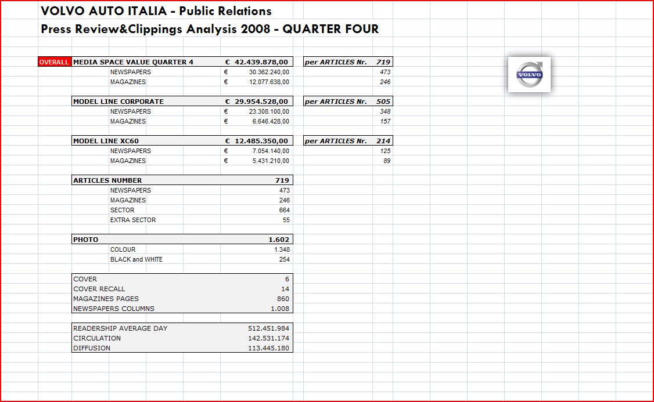Image resolution: width=654 pixels, height=402 pixels.
Task: Select the VOLVO AUTO ITALIA title cell
Action: (x=156, y=11)
